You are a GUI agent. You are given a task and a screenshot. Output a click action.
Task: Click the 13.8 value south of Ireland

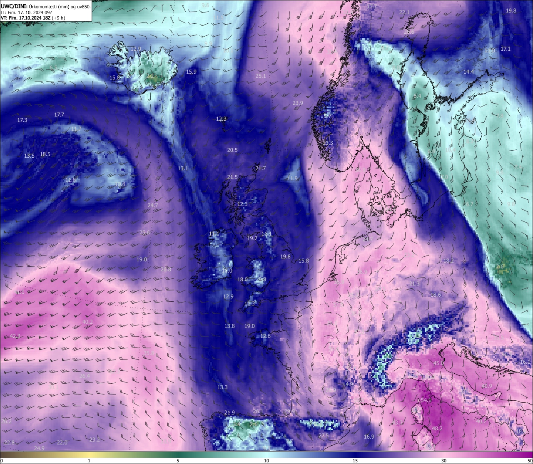[229, 326]
